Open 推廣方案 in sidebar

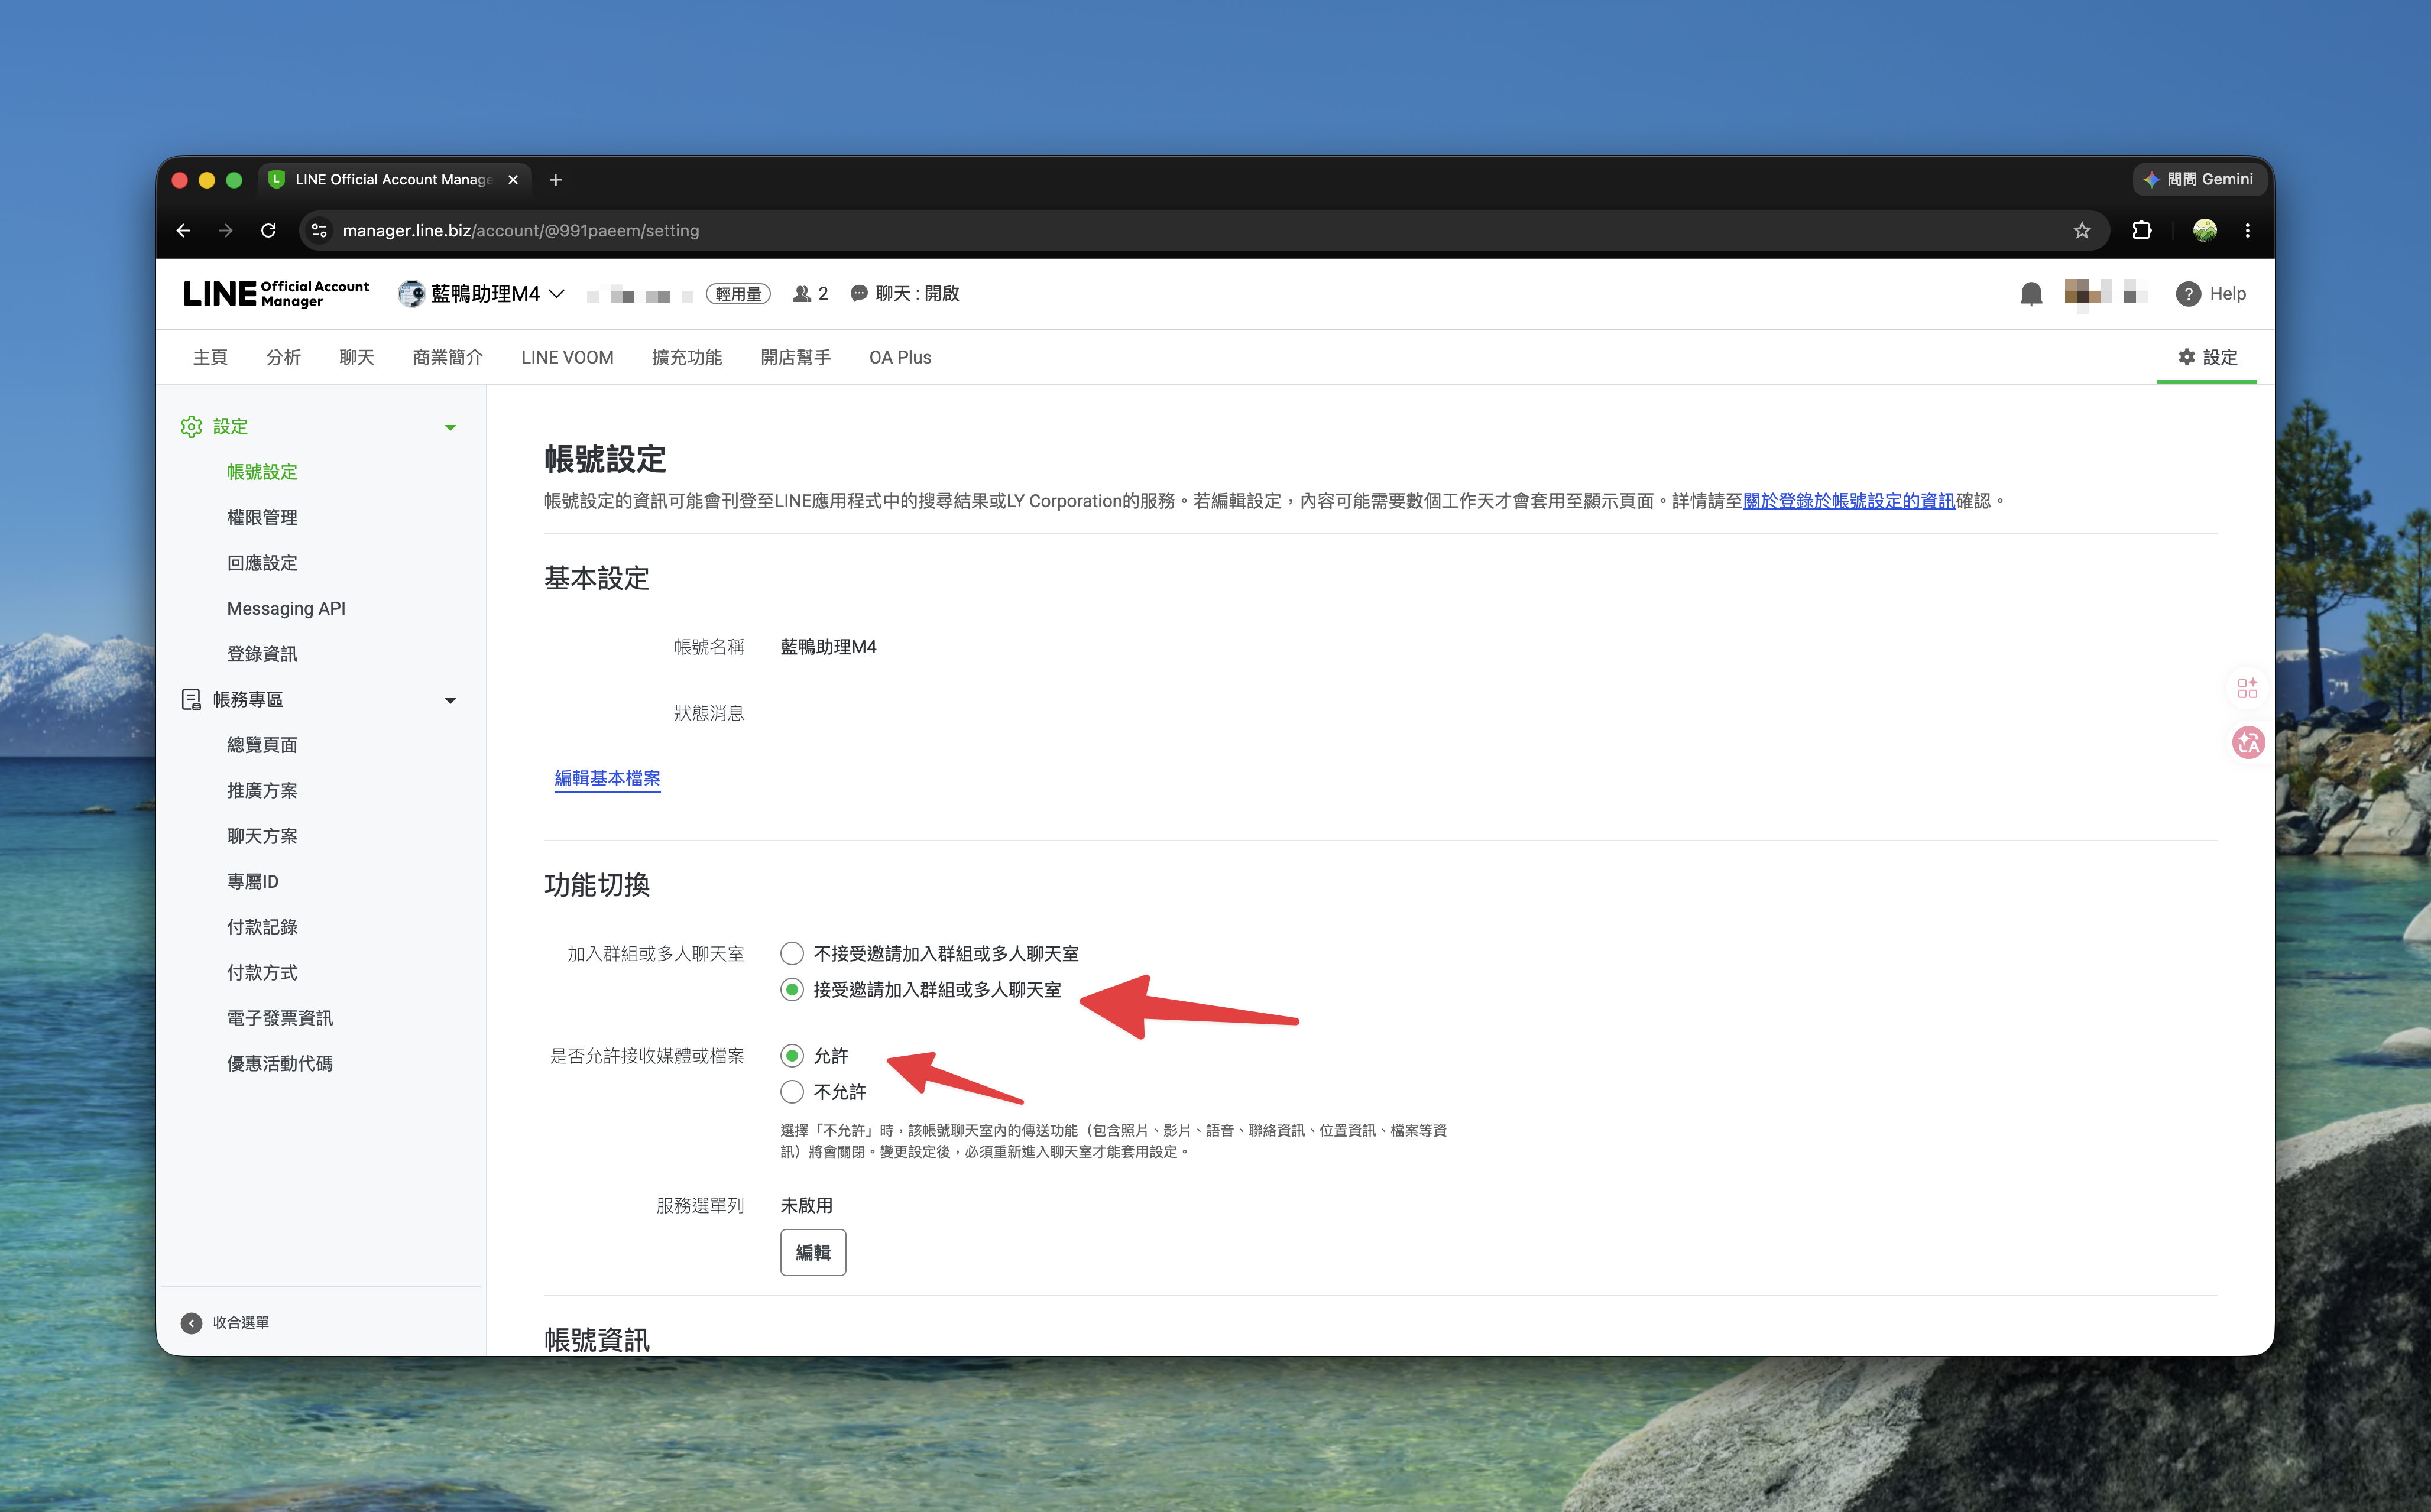[x=262, y=791]
